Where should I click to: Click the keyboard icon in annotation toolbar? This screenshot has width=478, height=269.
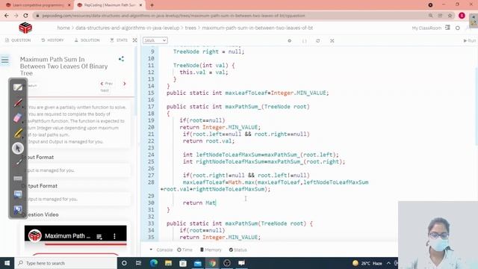18,179
